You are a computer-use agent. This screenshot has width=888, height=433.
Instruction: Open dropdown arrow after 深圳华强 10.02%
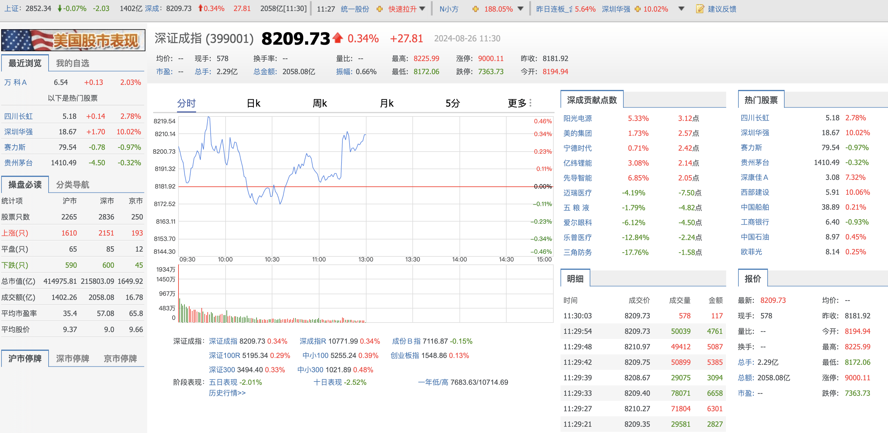681,9
